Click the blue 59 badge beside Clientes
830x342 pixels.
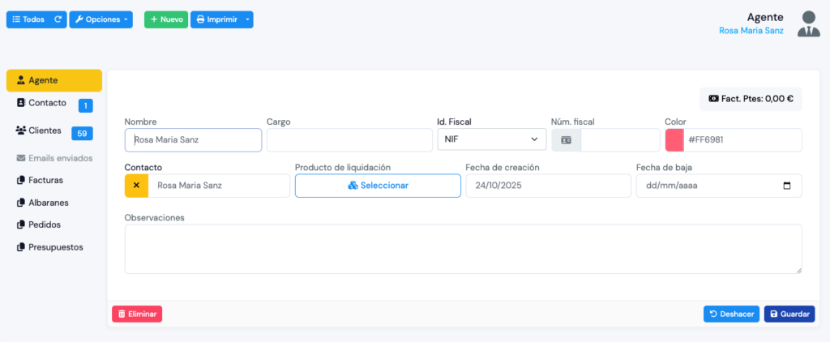click(82, 133)
